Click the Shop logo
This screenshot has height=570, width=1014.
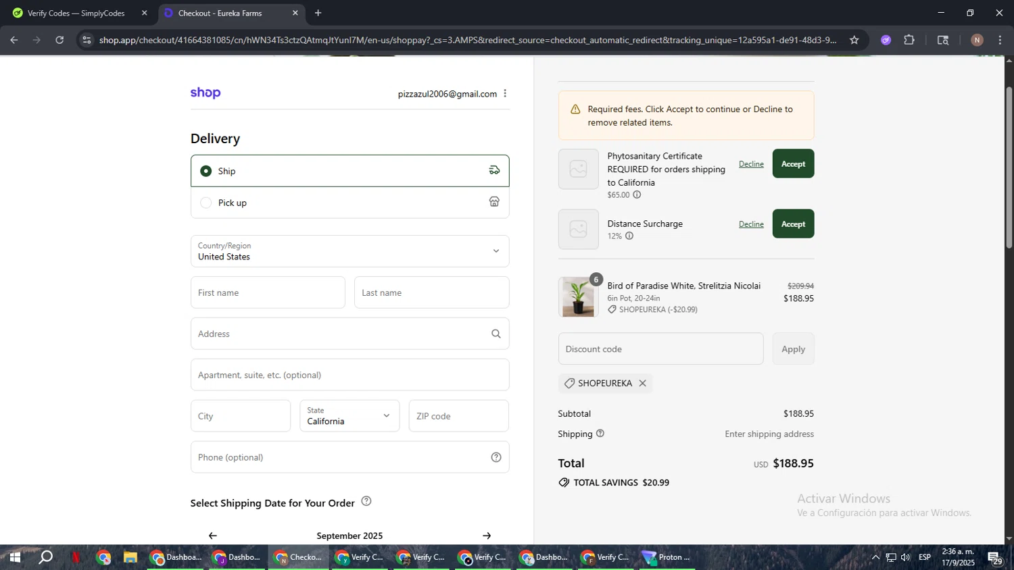click(x=206, y=93)
